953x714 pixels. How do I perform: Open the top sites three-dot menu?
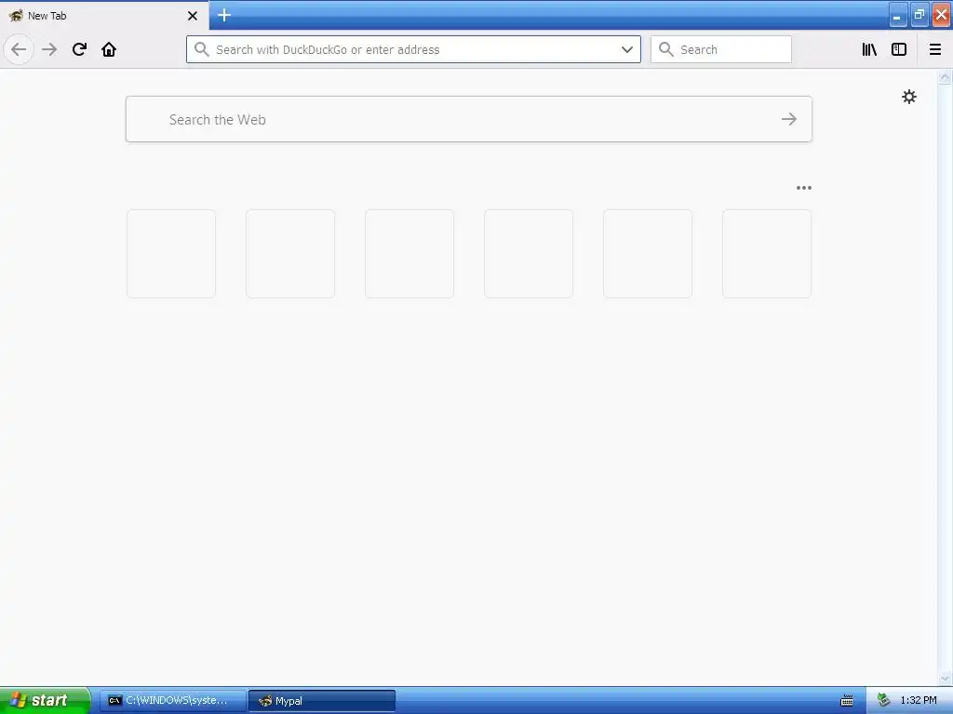point(804,188)
